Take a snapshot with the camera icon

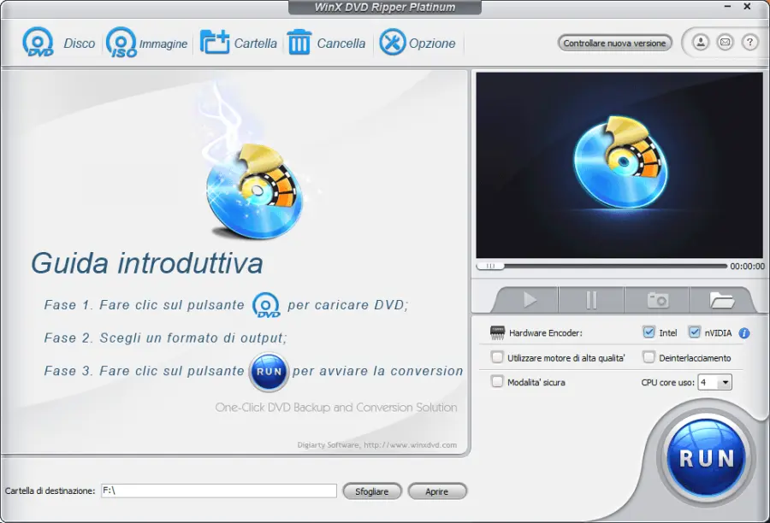pyautogui.click(x=656, y=300)
